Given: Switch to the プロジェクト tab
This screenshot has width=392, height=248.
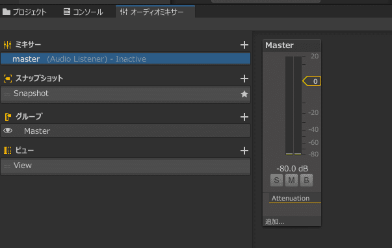Looking at the screenshot, I should click(x=25, y=12).
